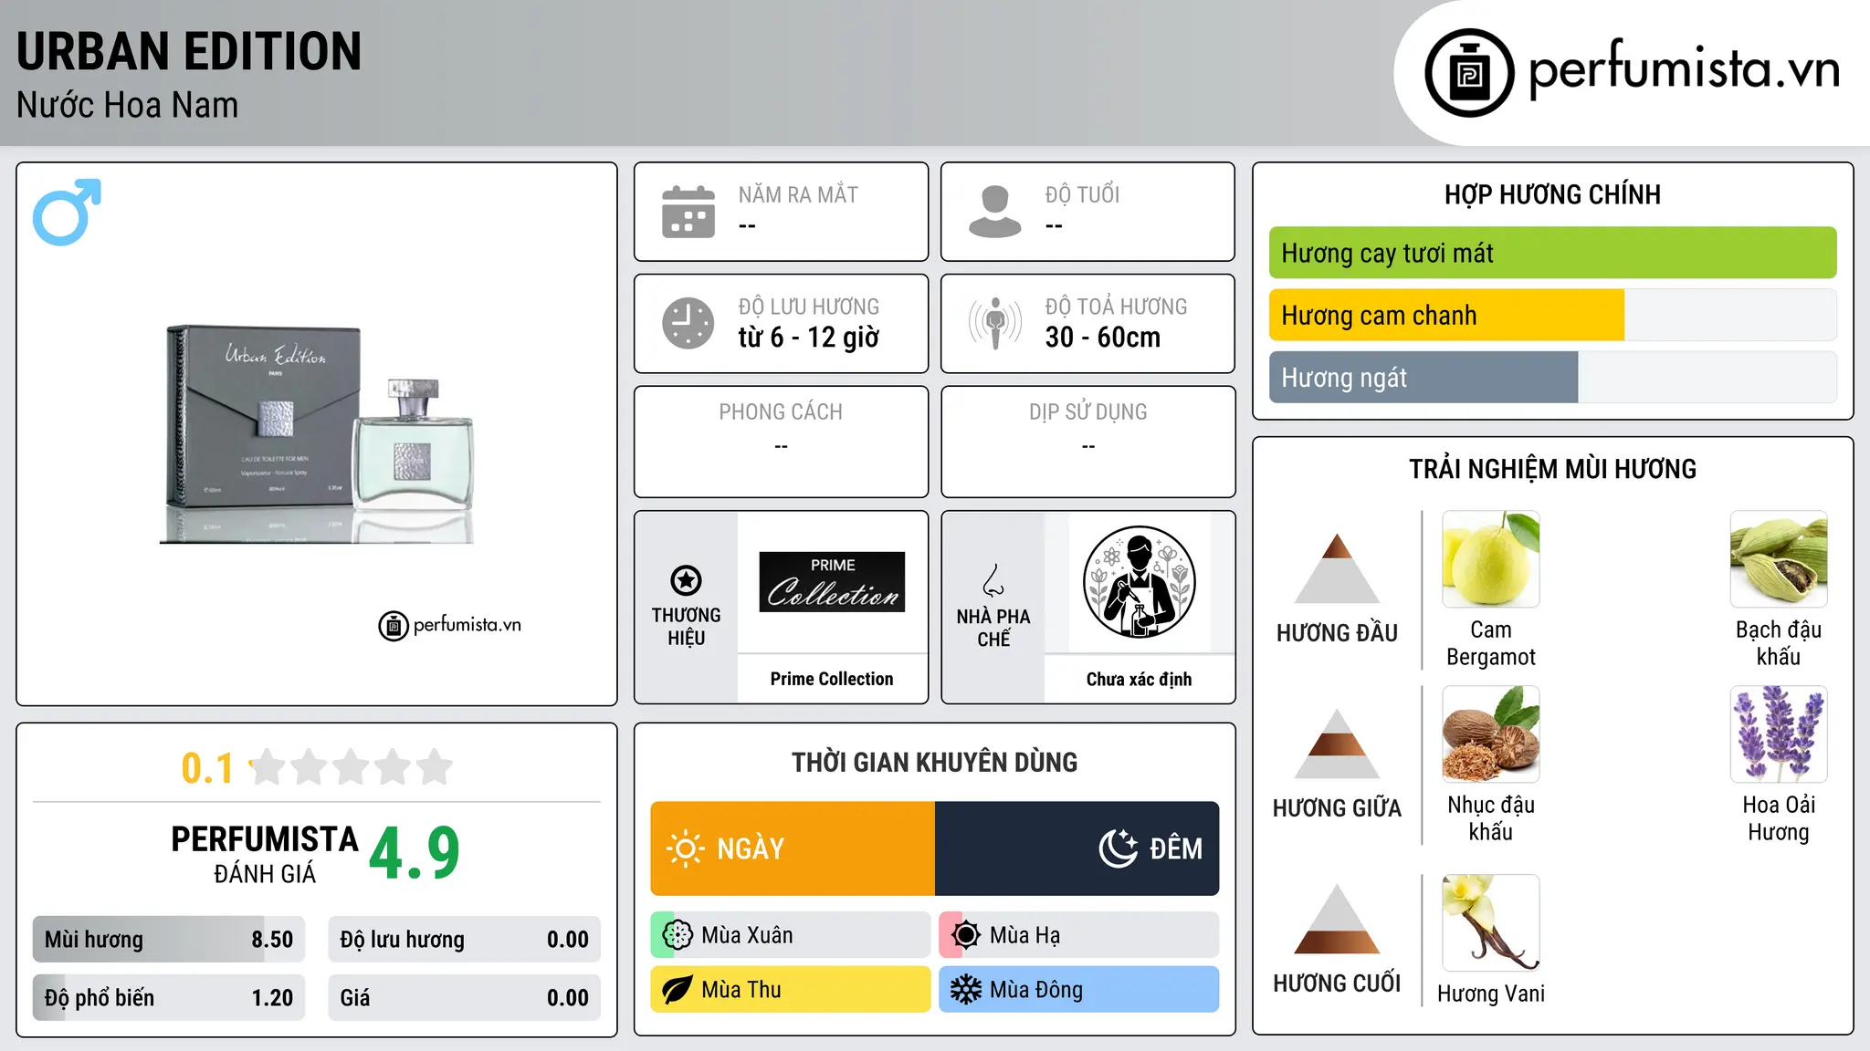This screenshot has width=1870, height=1051.
Task: Open the perfumista.vn site name in header
Action: point(1684,69)
